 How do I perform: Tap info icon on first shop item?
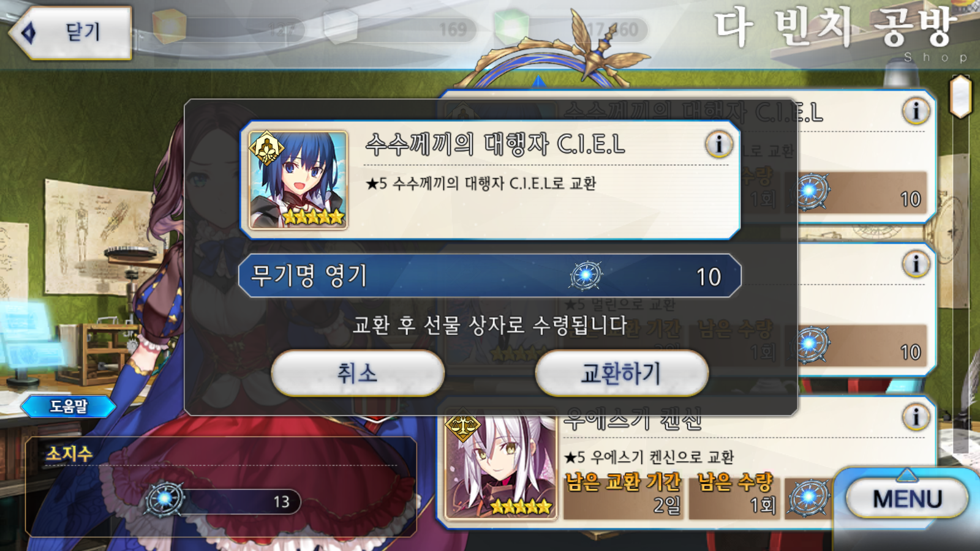916,111
